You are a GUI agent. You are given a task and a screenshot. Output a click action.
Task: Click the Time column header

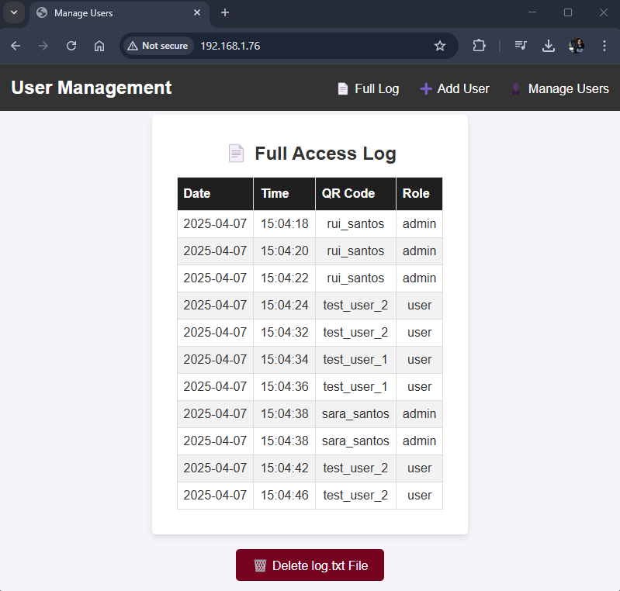(284, 194)
